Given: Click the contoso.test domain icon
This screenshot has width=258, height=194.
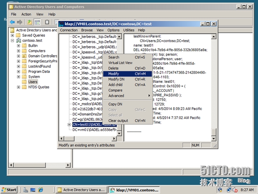Looking at the screenshot, I should [x=19, y=40].
